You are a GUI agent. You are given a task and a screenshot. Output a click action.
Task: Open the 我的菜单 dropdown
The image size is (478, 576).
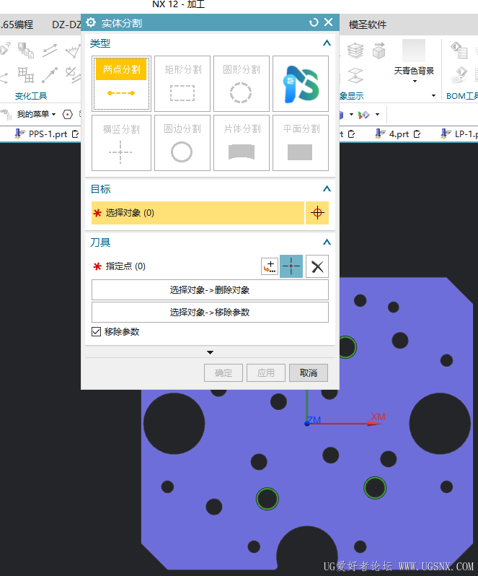point(36,114)
